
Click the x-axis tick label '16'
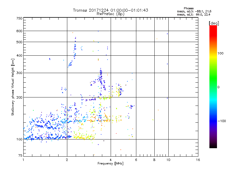click(x=198, y=160)
